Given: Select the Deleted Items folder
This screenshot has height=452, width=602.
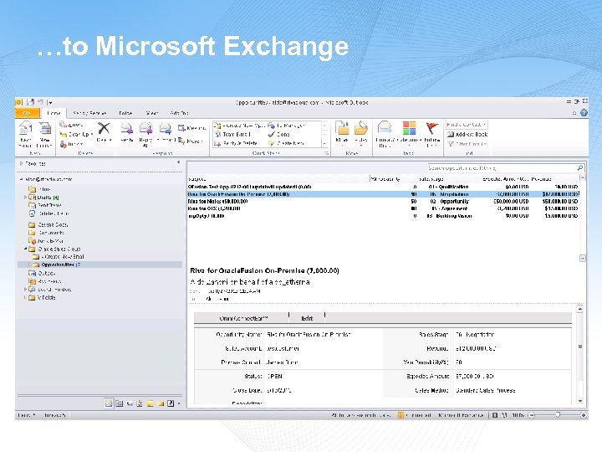Looking at the screenshot, I should tap(49, 213).
